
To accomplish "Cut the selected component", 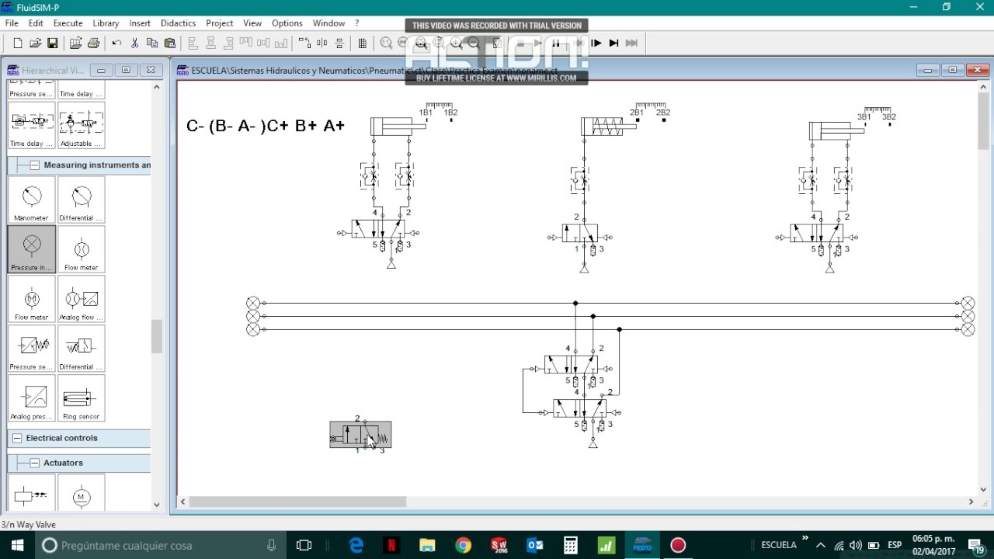I will coord(134,43).
